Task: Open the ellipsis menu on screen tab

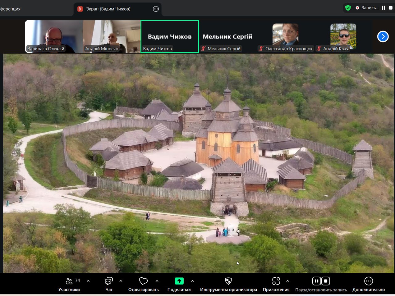Action: pos(156,9)
